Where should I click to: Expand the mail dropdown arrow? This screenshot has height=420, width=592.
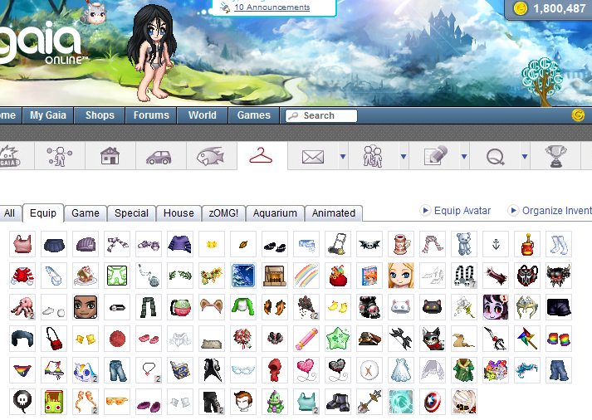(x=343, y=156)
